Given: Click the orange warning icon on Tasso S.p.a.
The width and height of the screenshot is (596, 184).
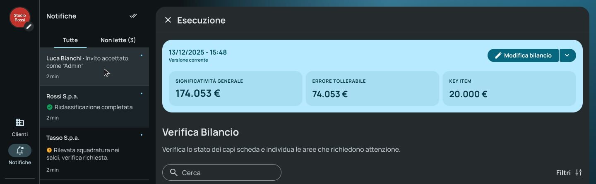Looking at the screenshot, I should [49, 150].
